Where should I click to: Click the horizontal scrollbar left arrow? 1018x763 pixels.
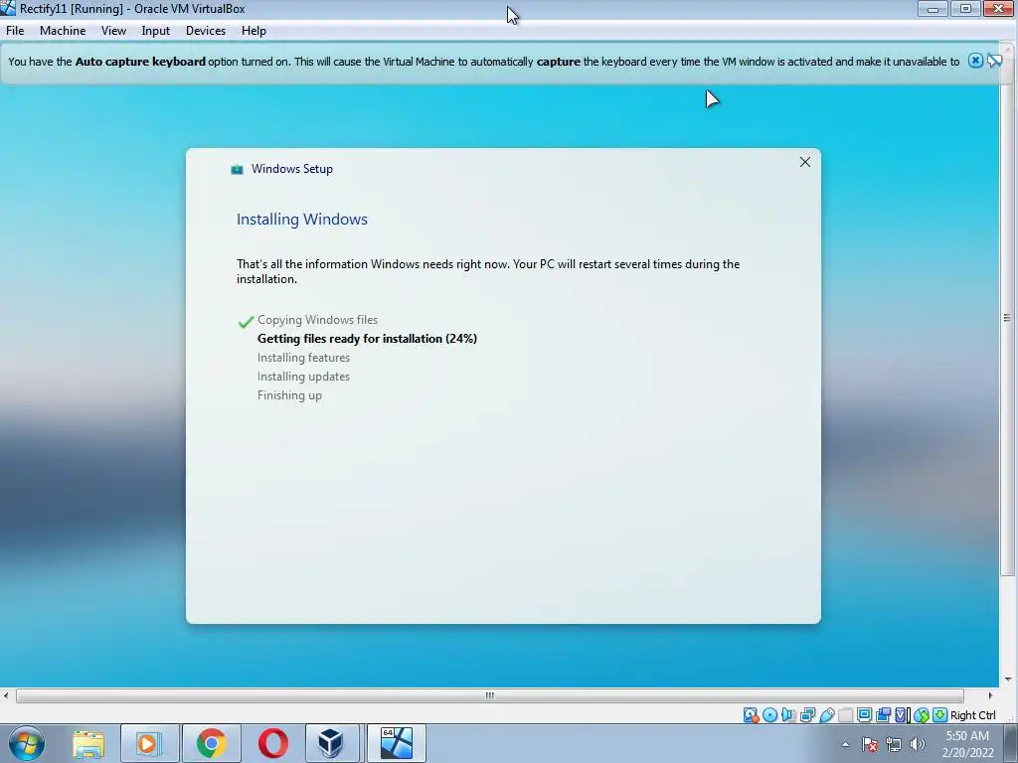pos(7,695)
